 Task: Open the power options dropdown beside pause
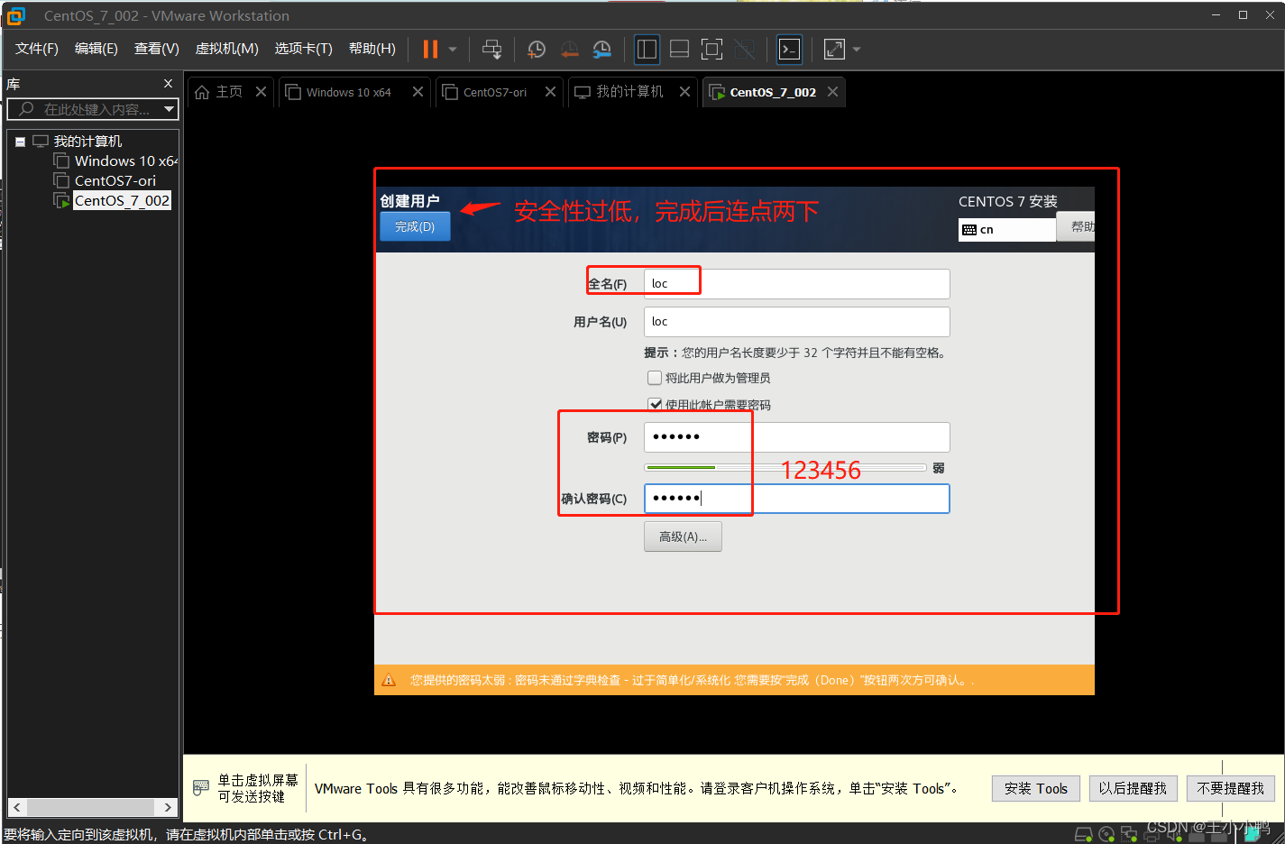(x=453, y=50)
